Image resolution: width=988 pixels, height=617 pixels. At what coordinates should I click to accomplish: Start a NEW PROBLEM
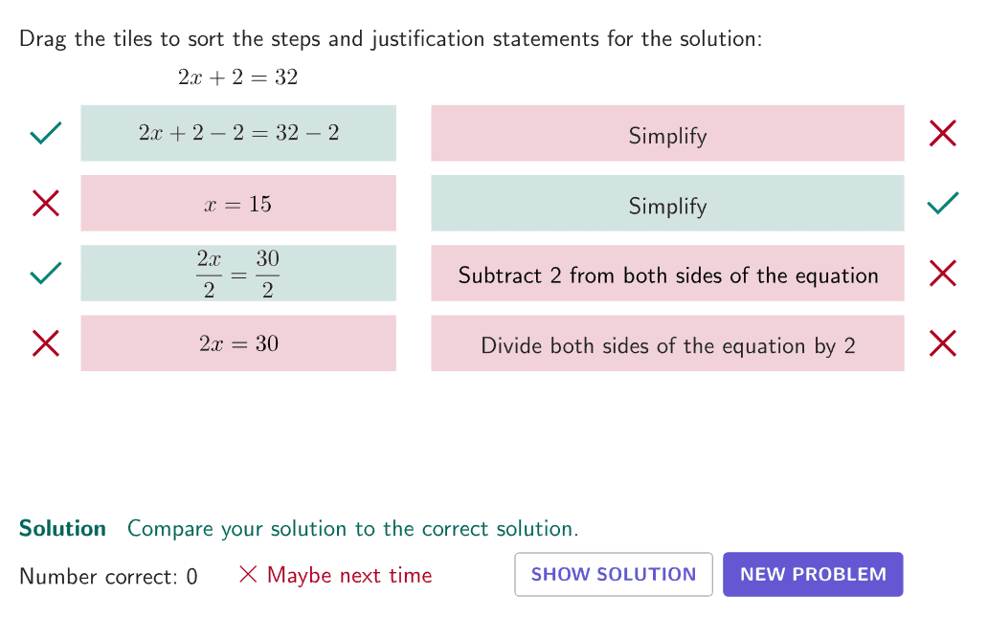pyautogui.click(x=813, y=574)
